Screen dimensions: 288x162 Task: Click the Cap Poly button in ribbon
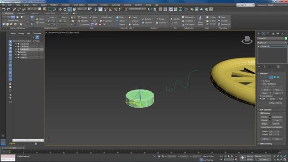point(134,24)
